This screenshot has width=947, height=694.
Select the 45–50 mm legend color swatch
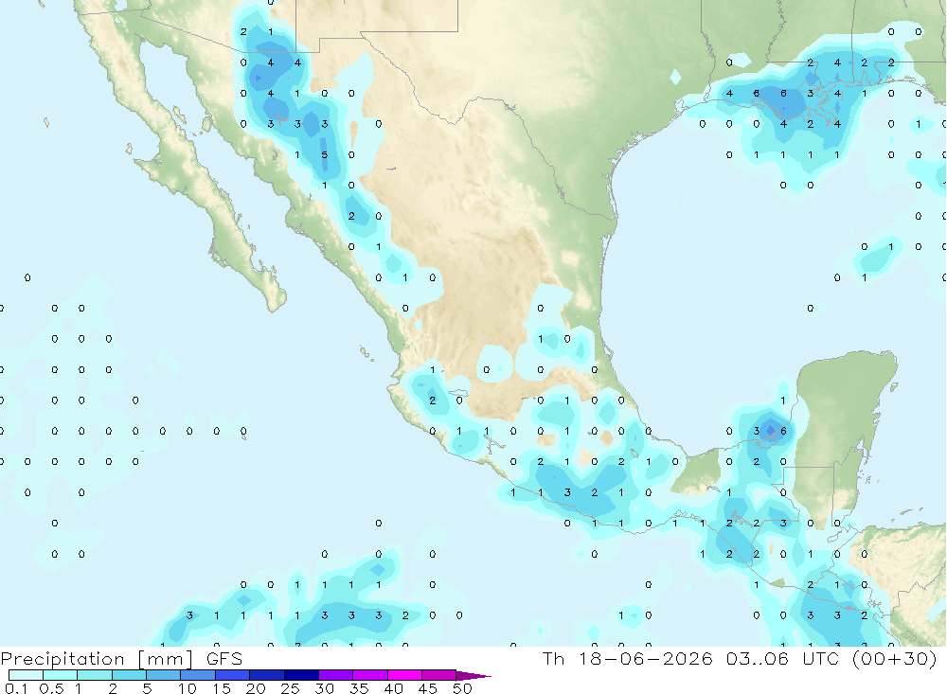pyautogui.click(x=439, y=675)
